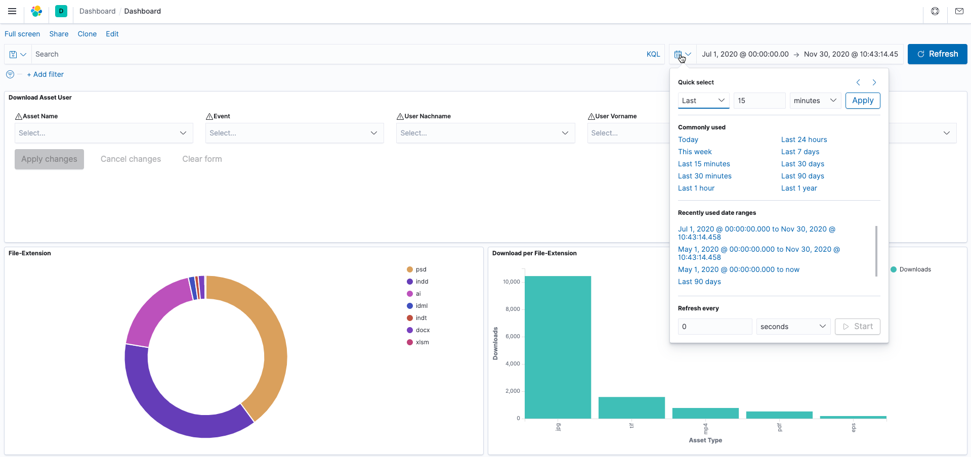Screen dimensions: 971x457
Task: Open the seconds refresh interval dropdown
Action: pyautogui.click(x=793, y=327)
